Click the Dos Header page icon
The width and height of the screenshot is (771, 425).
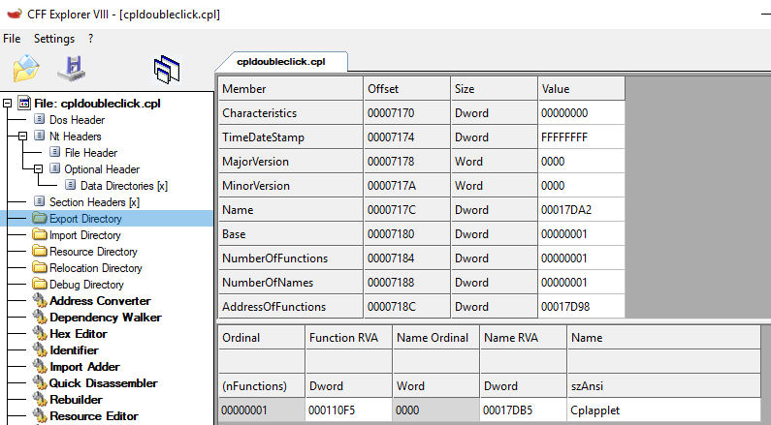(40, 119)
